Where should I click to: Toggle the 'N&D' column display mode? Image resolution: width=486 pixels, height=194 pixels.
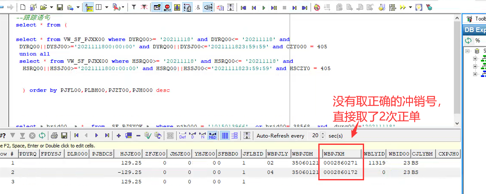tap(213, 135)
